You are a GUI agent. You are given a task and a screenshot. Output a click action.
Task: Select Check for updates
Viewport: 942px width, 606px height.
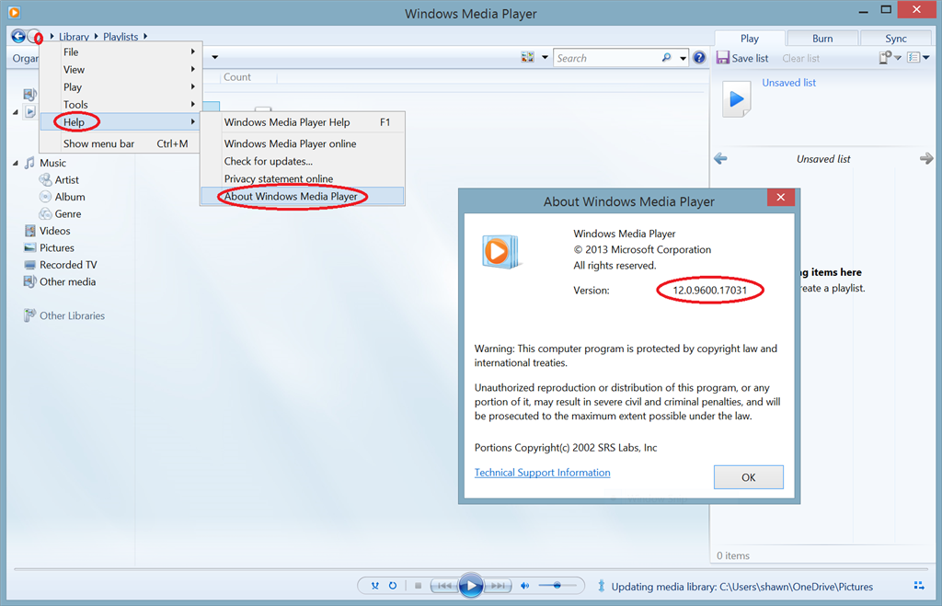tap(303, 161)
